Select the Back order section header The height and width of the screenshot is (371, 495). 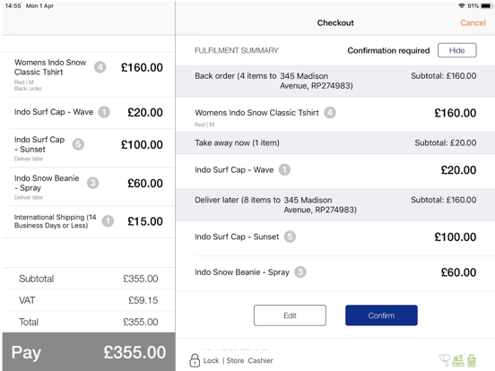(x=335, y=81)
